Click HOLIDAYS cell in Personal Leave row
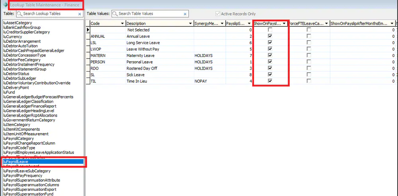Screen dimensions: 398x196 pyautogui.click(x=210, y=62)
